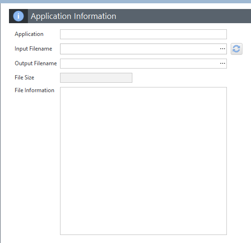This screenshot has width=251, height=243.
Task: Click the Application label
Action: [29, 34]
